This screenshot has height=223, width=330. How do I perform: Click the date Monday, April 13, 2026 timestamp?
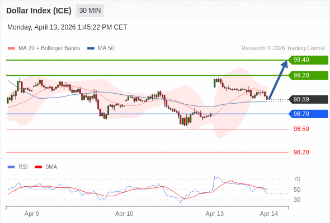coord(67,27)
